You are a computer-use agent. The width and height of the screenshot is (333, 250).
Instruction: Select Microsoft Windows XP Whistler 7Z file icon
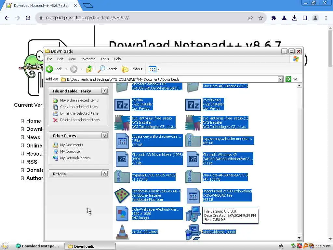pos(193,159)
